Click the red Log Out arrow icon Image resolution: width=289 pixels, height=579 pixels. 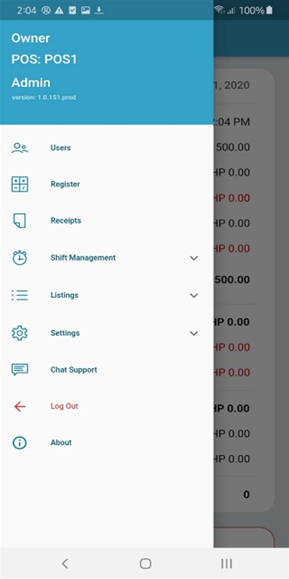(x=20, y=407)
